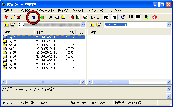Toggle binary transfer mode B button
This screenshot has height=107, width=173.
point(78,17)
